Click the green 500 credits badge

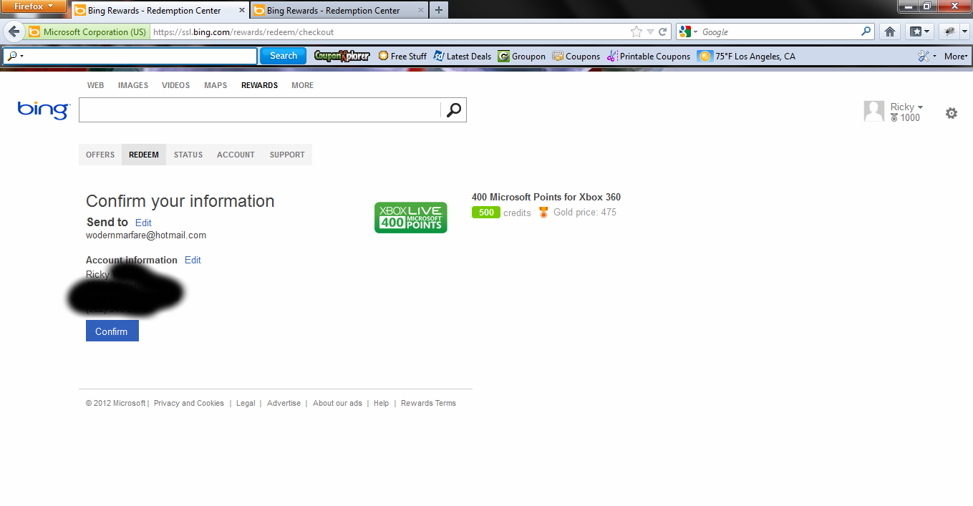tap(486, 213)
